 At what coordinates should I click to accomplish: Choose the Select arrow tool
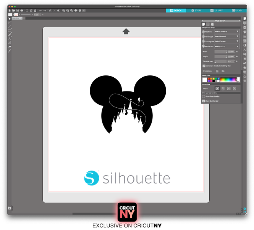pyautogui.click(x=10, y=19)
